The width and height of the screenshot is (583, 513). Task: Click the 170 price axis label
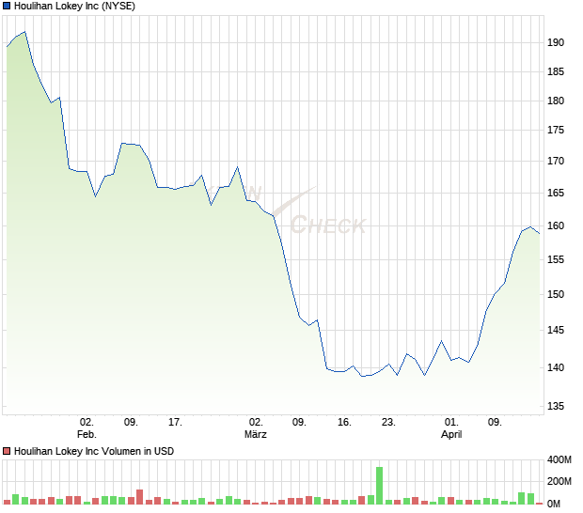556,162
